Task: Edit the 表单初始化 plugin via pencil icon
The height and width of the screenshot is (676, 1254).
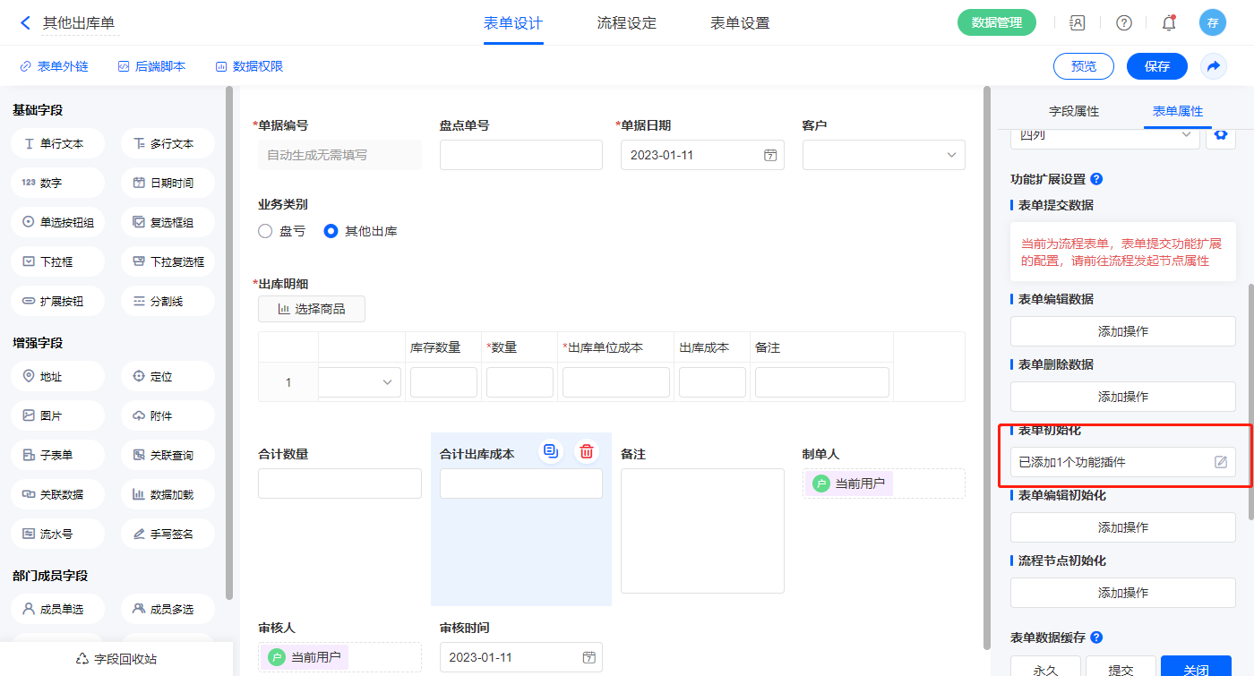Action: 1220,462
